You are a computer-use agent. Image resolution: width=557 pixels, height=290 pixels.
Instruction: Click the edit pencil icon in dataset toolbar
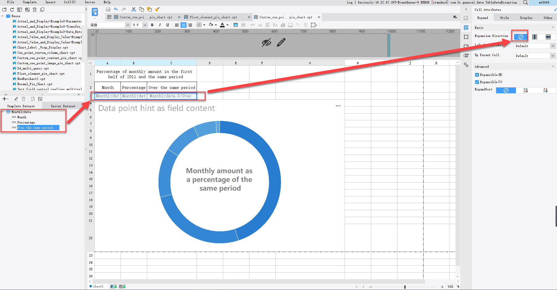point(16,99)
